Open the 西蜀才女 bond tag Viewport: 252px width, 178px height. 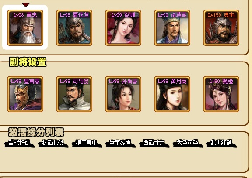point(154,143)
